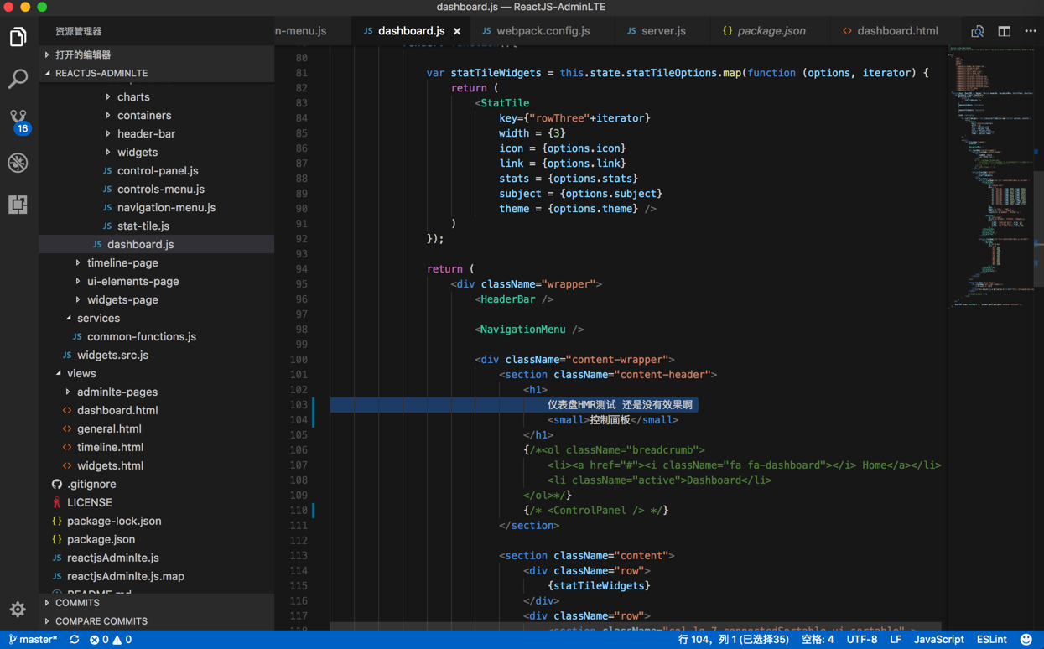Click the split editor icon
This screenshot has height=649, width=1044.
point(1004,31)
